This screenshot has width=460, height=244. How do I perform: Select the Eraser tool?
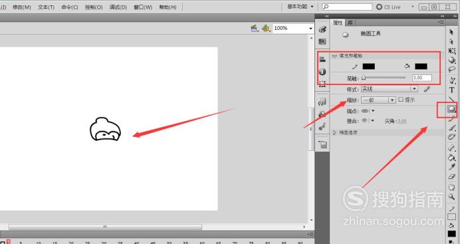pos(452,176)
